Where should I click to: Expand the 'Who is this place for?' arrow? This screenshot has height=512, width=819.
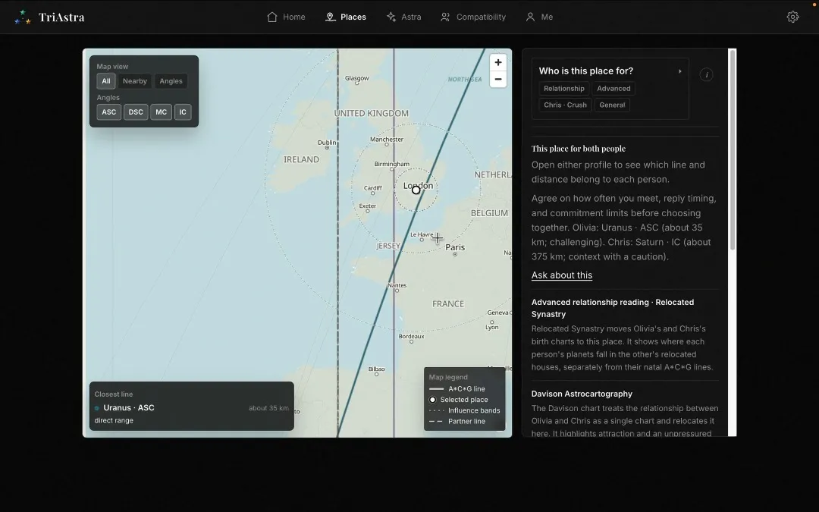[x=679, y=71]
